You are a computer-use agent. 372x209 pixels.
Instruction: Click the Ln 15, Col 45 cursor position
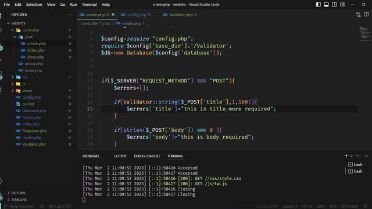point(267,207)
